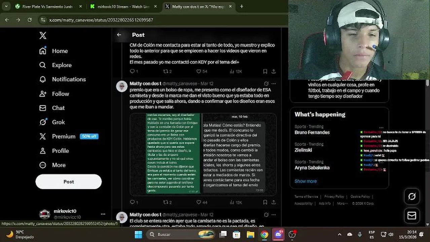Open @matty_canavese handle on 'premio' tweet

180,84
